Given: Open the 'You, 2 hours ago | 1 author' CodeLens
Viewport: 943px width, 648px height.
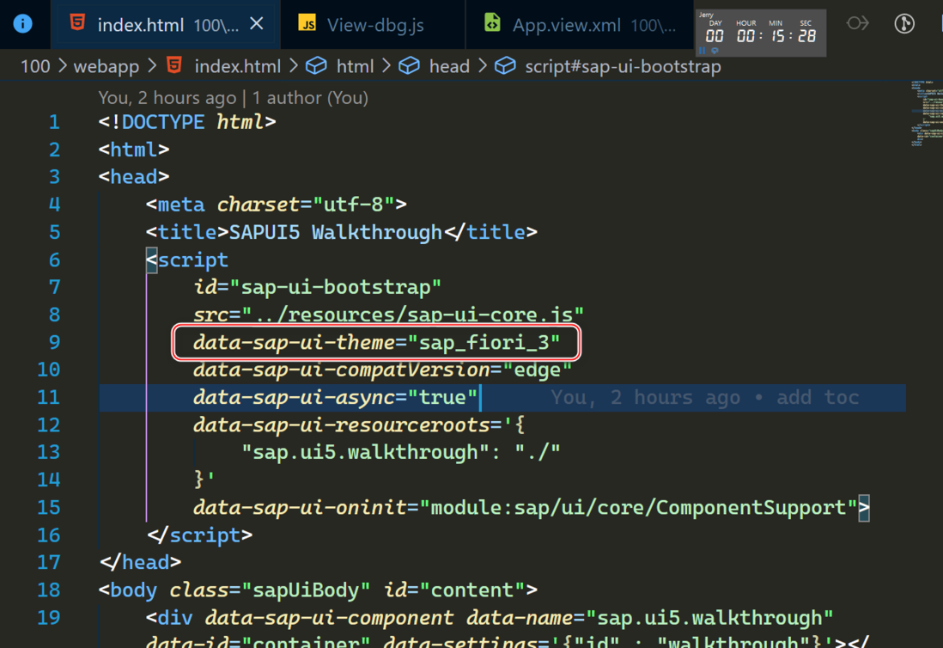Looking at the screenshot, I should (234, 97).
